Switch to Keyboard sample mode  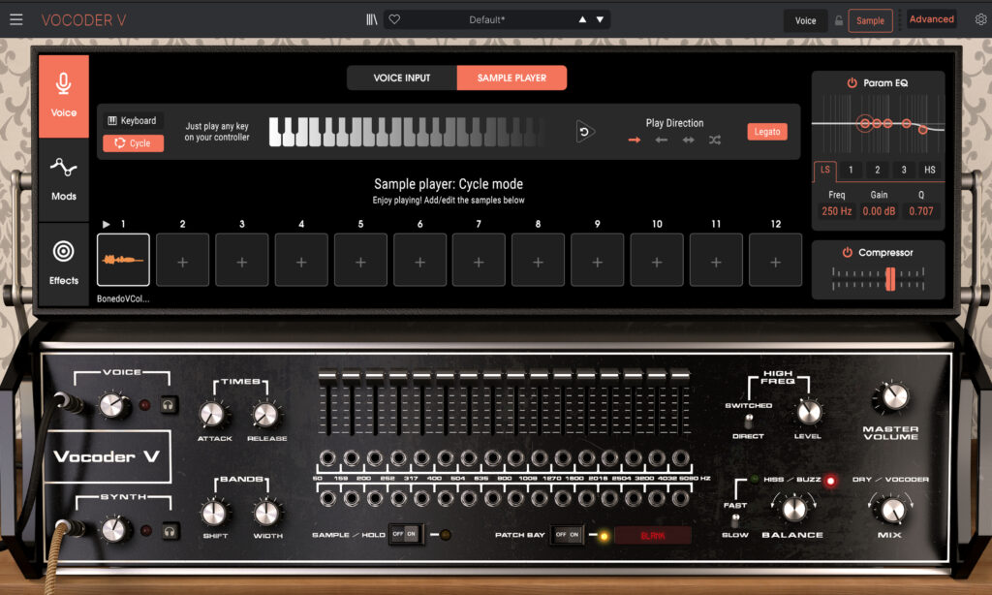133,121
